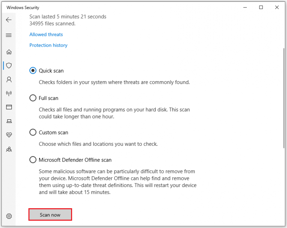Viewport: 287px width, 228px height.
Task: Go back using the back arrow
Action: coord(9,20)
